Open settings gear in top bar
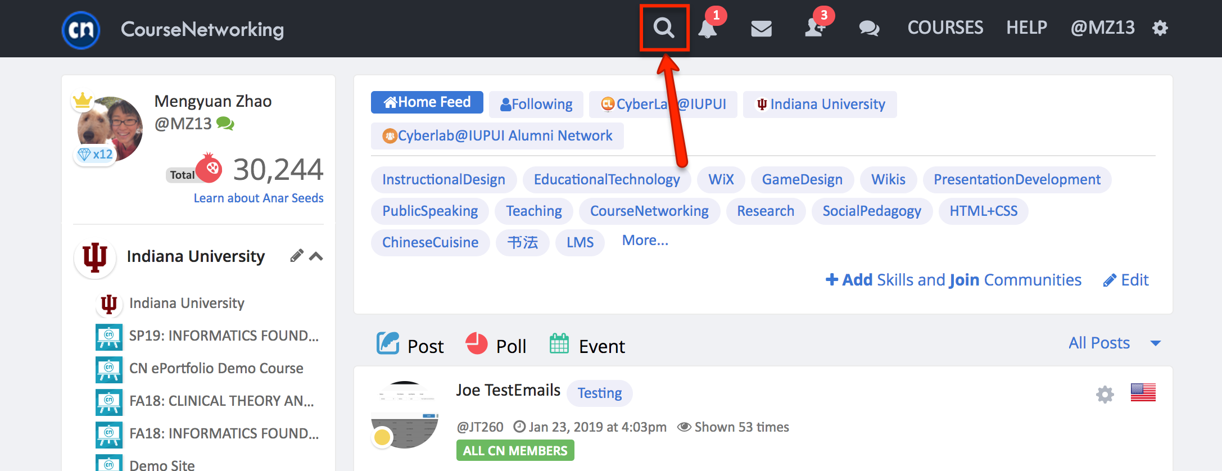Image resolution: width=1222 pixels, height=471 pixels. pyautogui.click(x=1160, y=28)
